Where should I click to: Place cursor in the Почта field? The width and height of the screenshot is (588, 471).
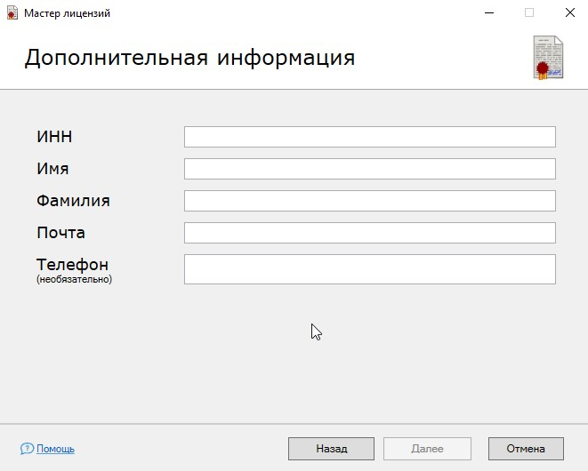pos(370,233)
